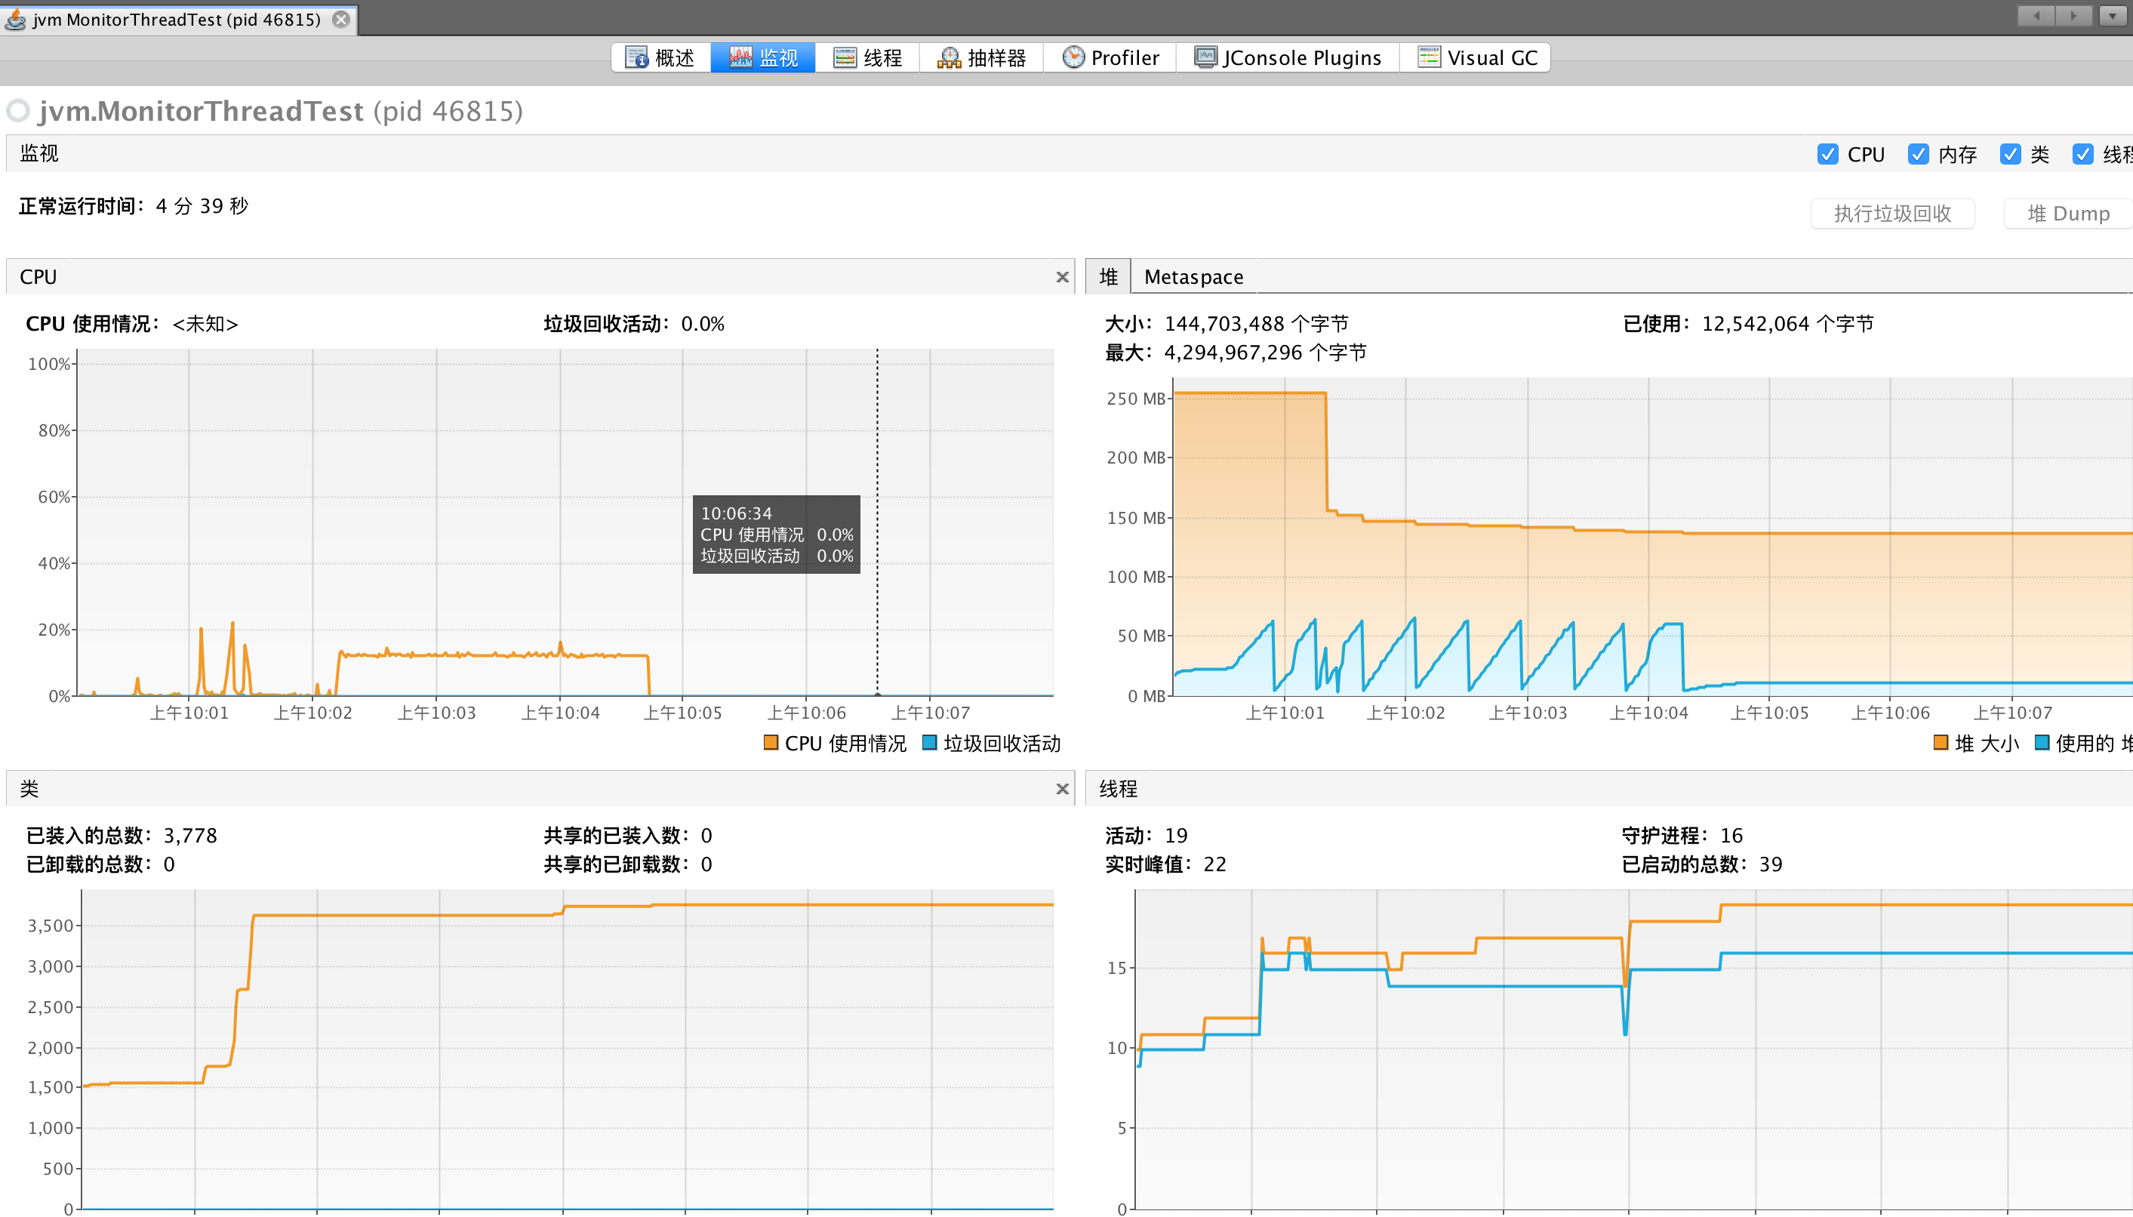Image resolution: width=2133 pixels, height=1217 pixels.
Task: Click the 执行垃圾回收 button
Action: 1891,213
